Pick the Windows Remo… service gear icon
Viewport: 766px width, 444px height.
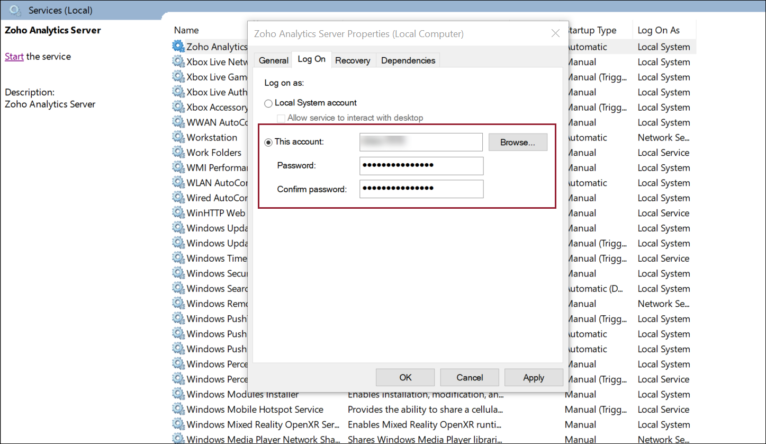(x=178, y=303)
